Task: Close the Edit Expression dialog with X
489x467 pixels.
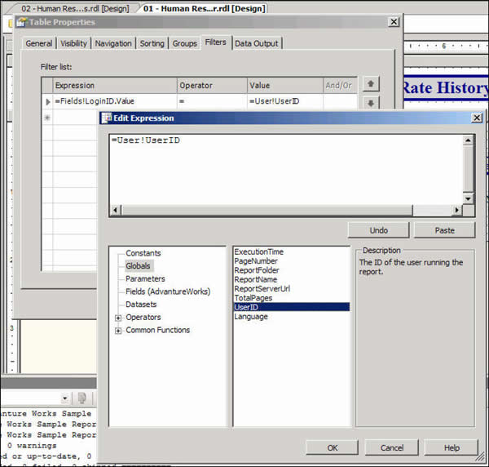Action: click(x=476, y=118)
